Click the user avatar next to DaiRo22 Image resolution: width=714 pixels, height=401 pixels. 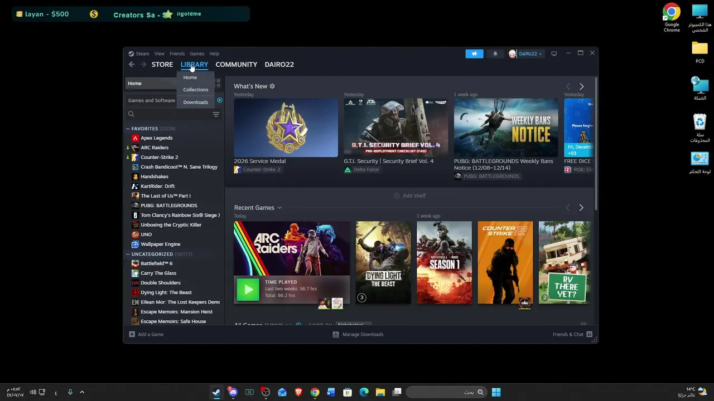(x=512, y=53)
